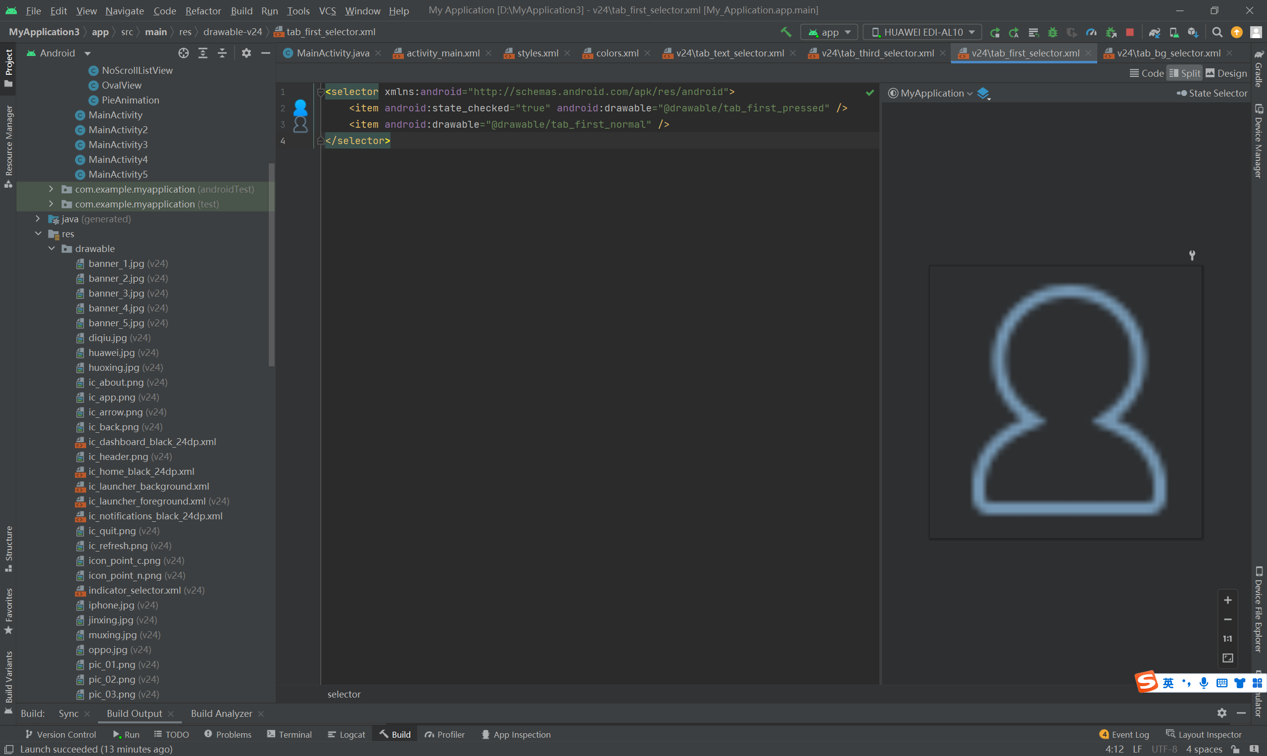Click the Select Opened File target icon
1267x756 pixels.
pos(183,53)
